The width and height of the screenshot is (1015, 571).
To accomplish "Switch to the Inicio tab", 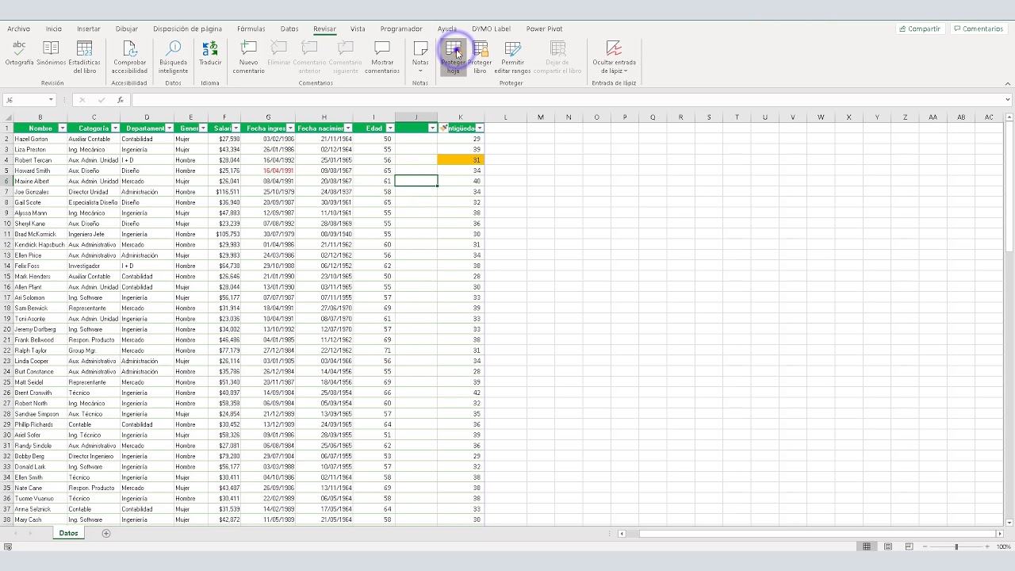I will tap(53, 29).
